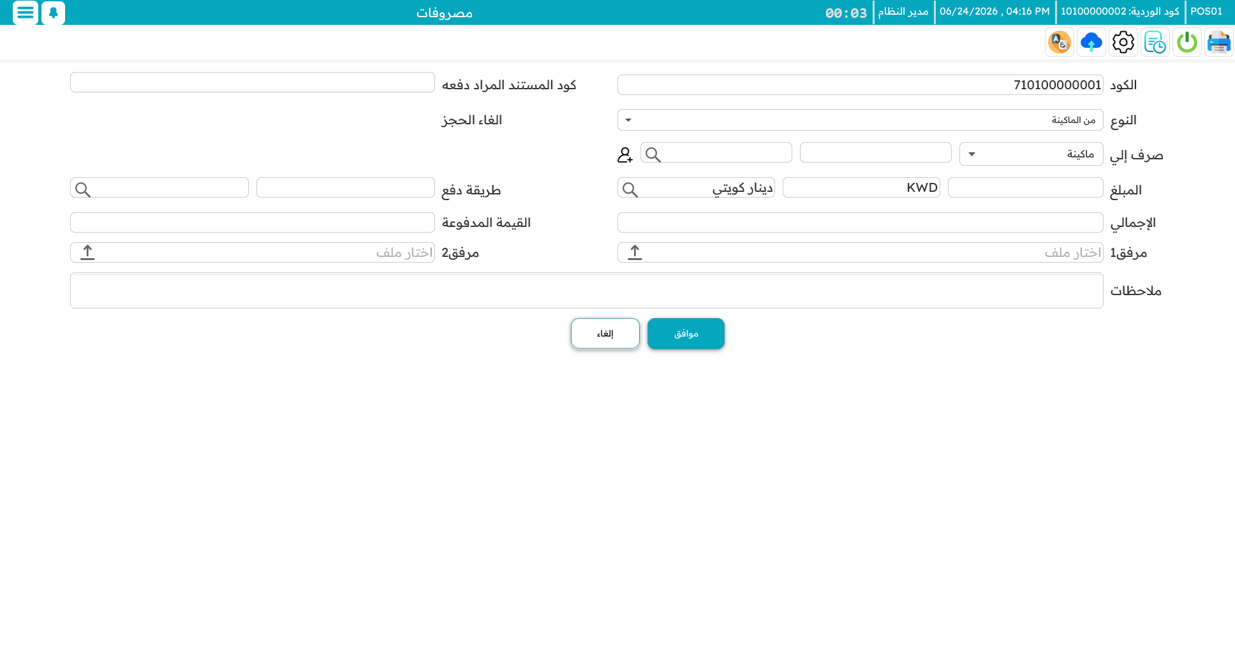This screenshot has width=1235, height=668.
Task: Click the موافق button
Action: pos(686,333)
